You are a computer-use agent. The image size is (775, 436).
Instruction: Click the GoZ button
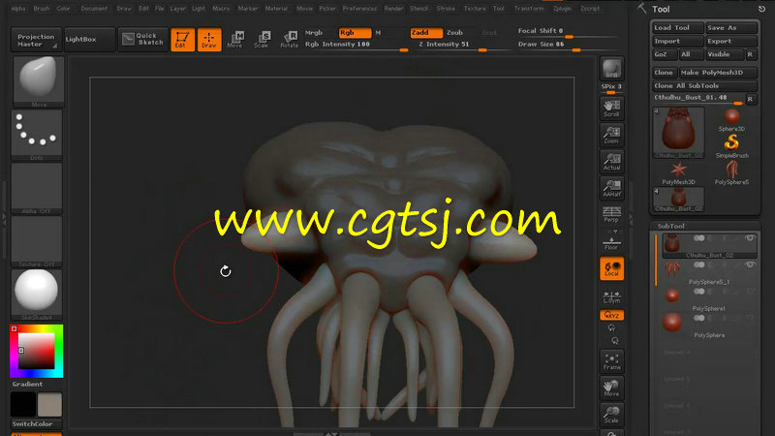664,54
